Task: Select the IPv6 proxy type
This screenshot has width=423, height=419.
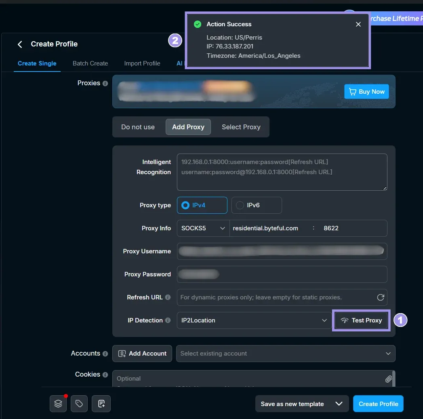Action: coord(257,205)
